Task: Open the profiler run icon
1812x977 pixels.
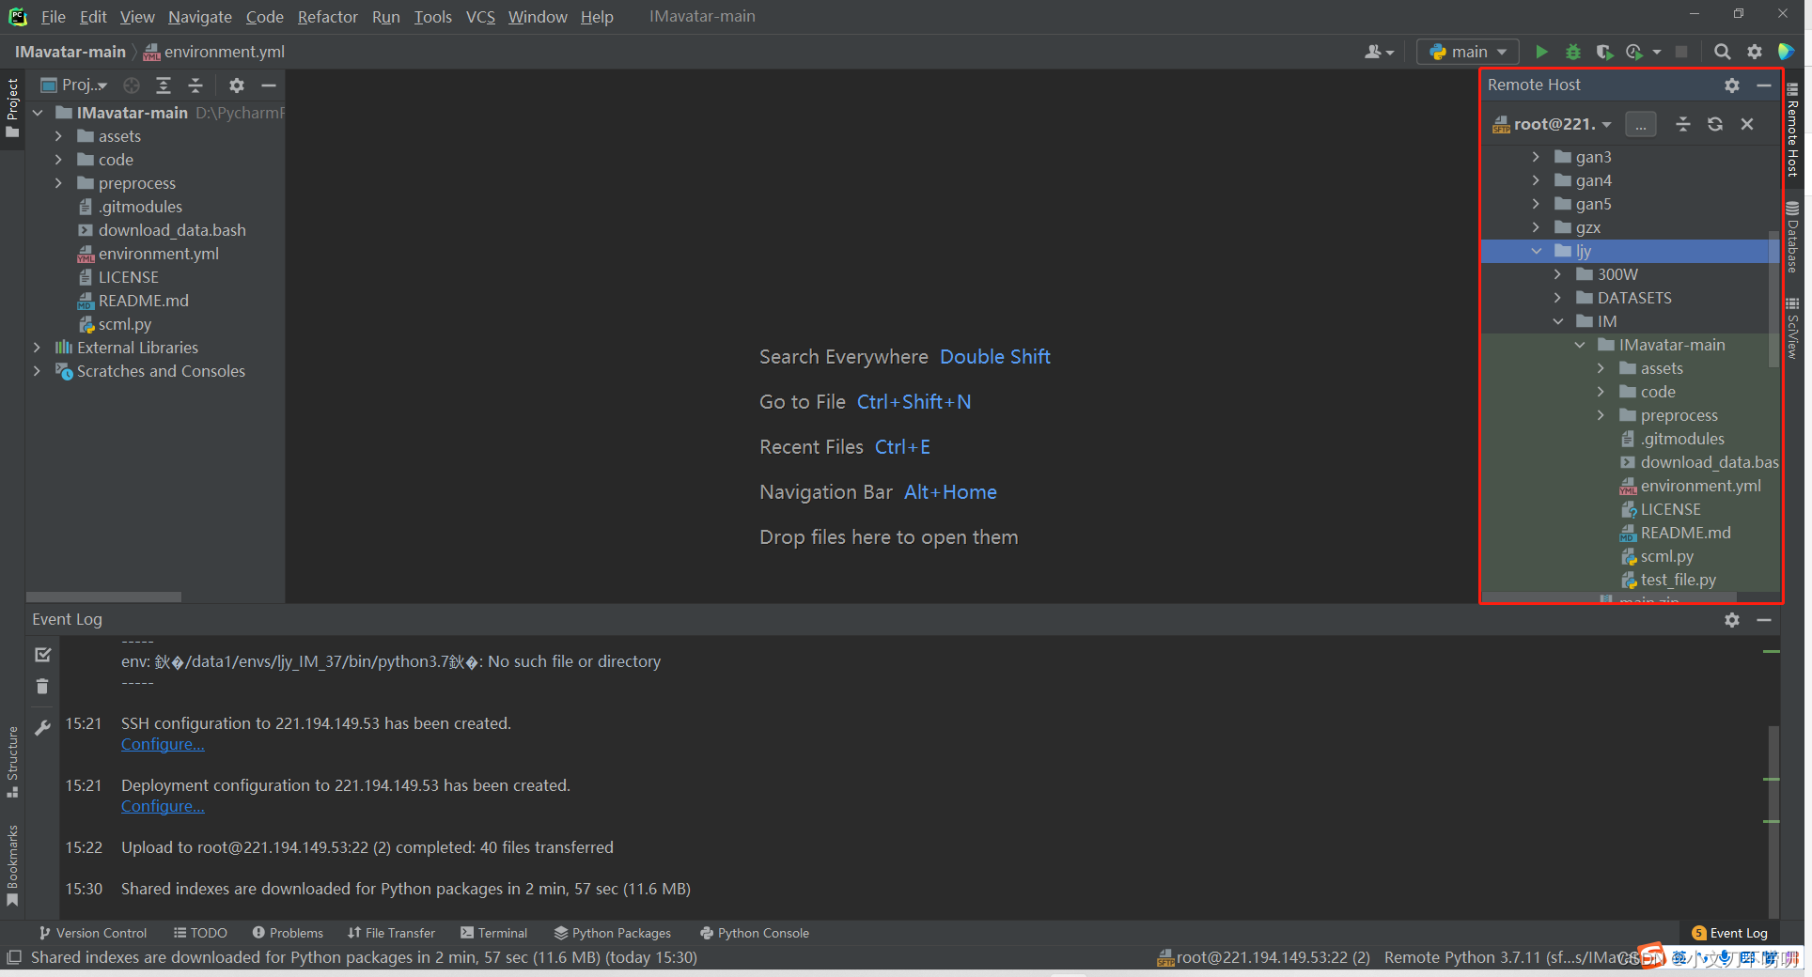Action: click(1635, 52)
